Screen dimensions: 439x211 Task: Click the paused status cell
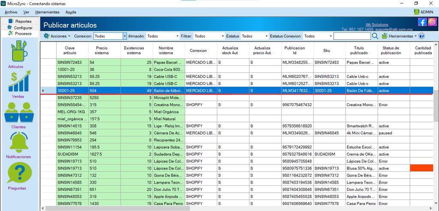pos(394,133)
